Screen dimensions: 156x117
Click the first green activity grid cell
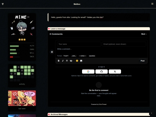15,67
